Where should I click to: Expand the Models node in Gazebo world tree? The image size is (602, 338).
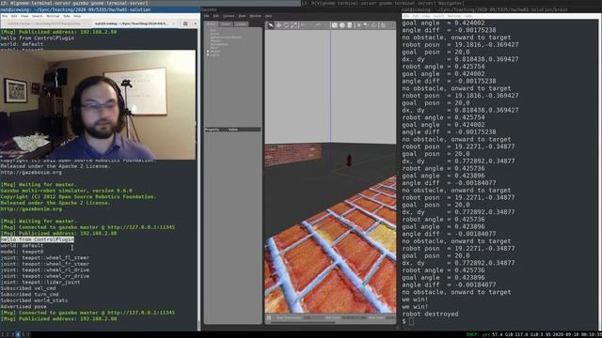click(208, 52)
